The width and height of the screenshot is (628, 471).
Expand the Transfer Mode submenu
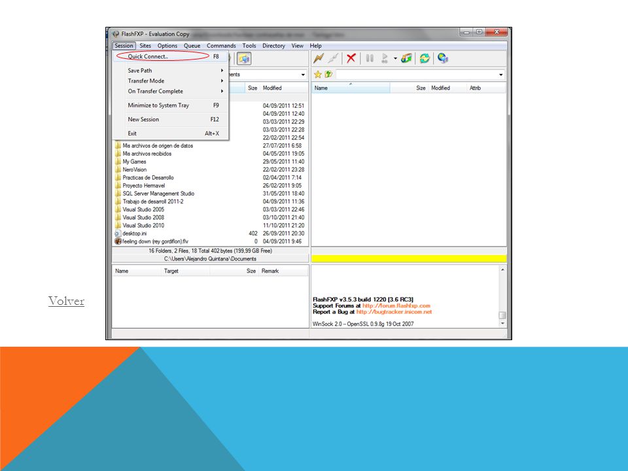tap(171, 81)
